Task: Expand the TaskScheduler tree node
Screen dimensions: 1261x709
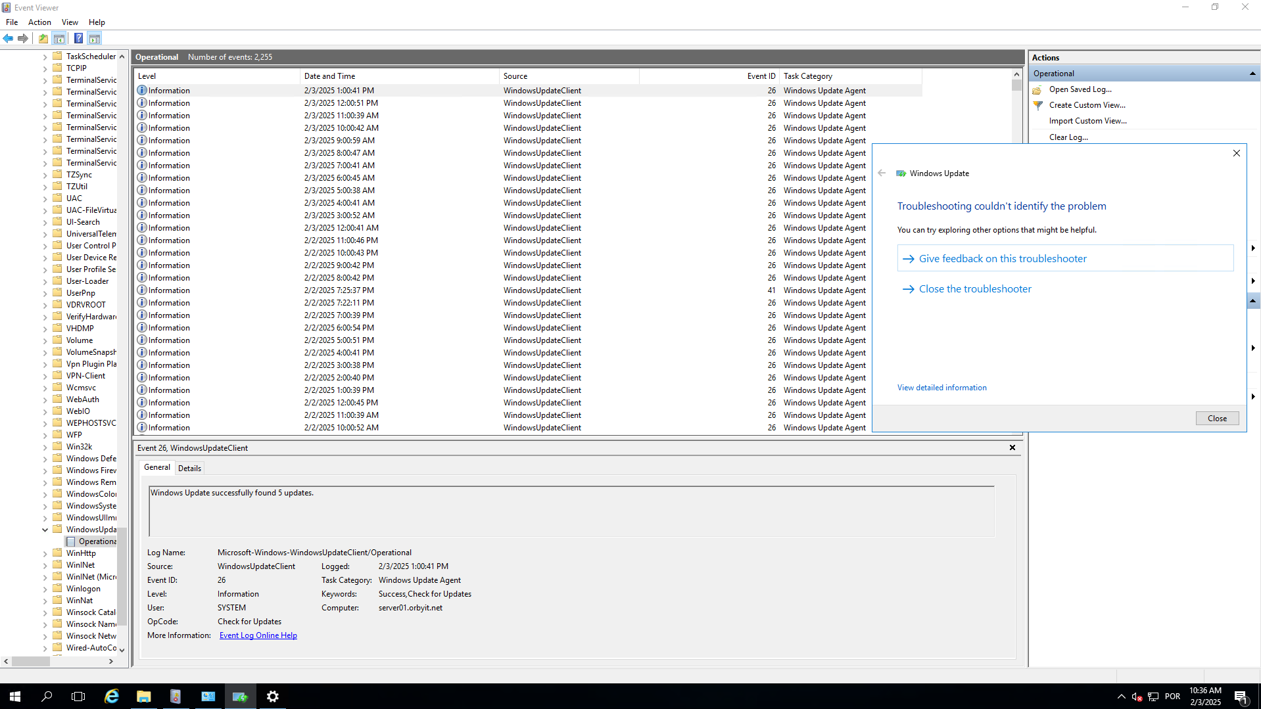Action: click(x=45, y=57)
